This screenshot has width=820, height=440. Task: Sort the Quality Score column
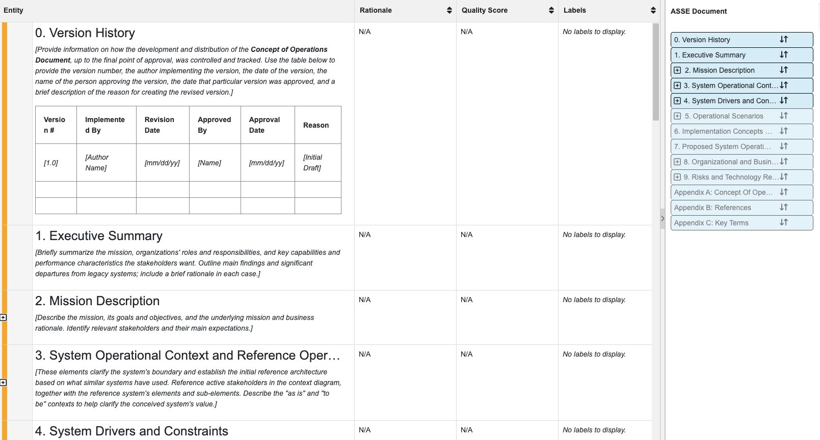pos(551,11)
